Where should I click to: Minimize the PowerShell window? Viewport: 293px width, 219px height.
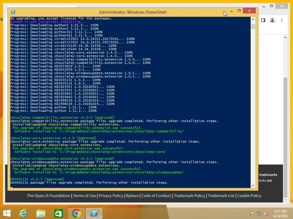[231, 11]
